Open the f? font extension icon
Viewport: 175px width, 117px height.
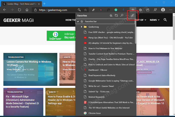[108, 10]
